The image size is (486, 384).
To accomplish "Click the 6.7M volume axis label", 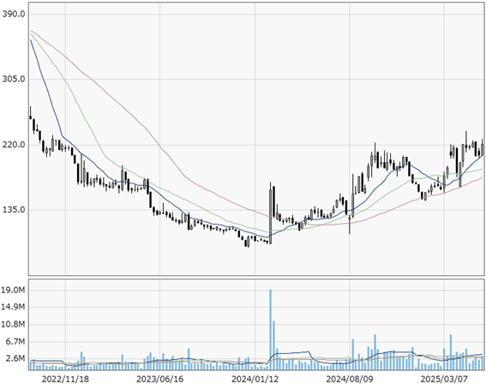I will (x=15, y=341).
